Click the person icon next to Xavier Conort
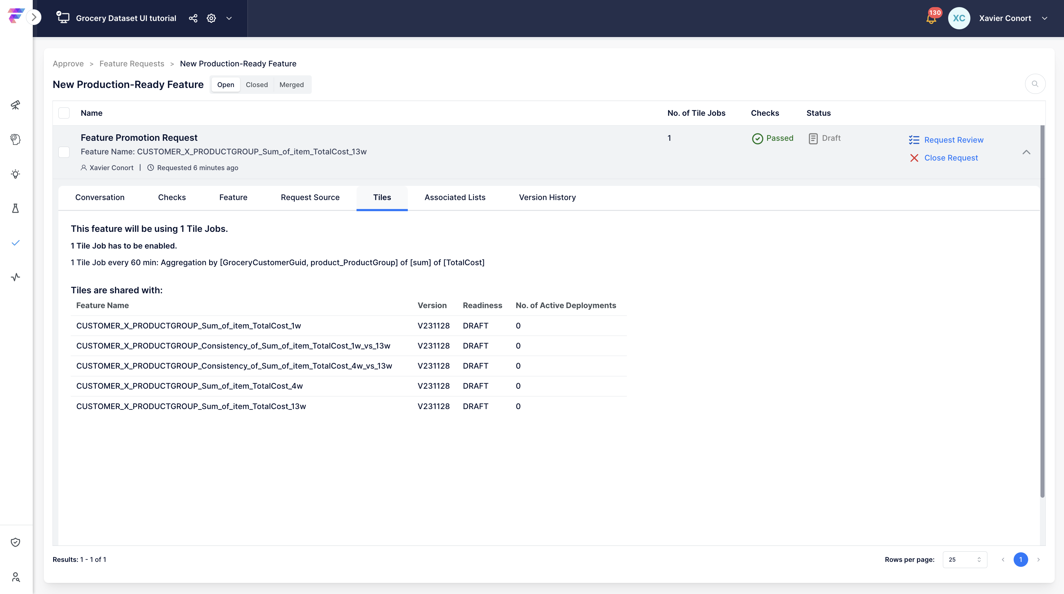 click(83, 168)
